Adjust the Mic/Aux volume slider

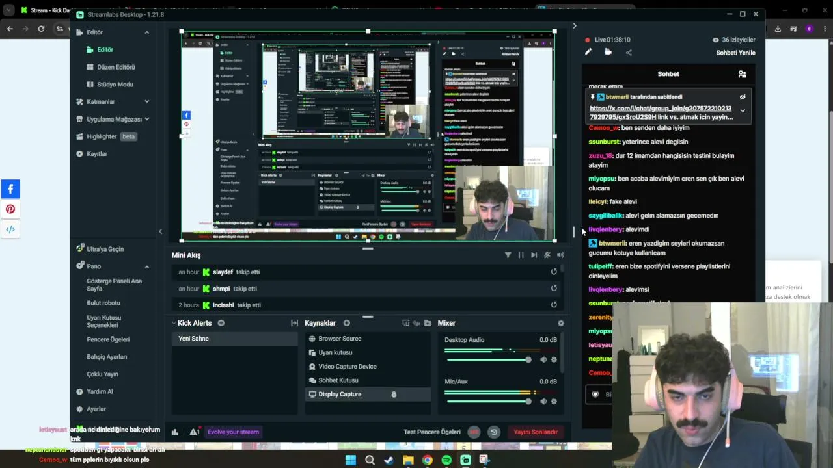pyautogui.click(x=488, y=402)
